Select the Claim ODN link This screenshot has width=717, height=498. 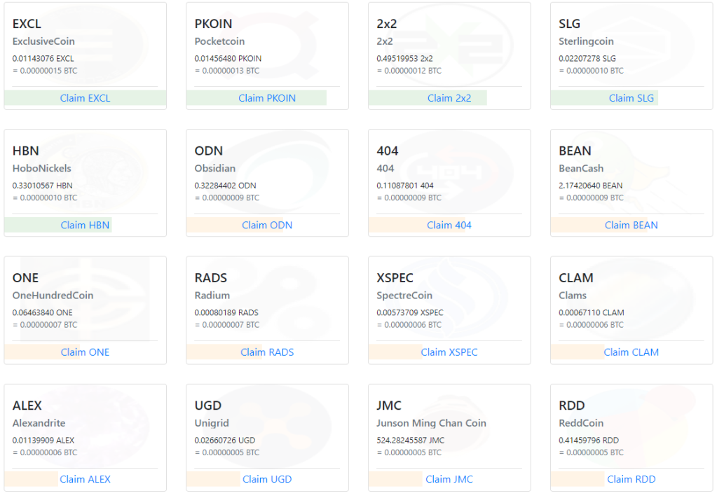coord(267,225)
